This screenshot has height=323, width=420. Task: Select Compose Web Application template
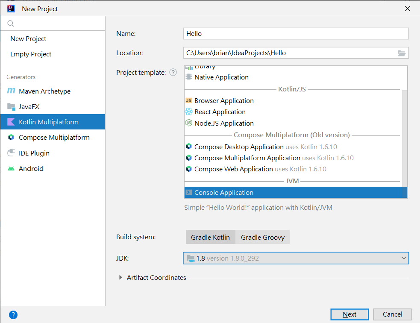point(293,169)
